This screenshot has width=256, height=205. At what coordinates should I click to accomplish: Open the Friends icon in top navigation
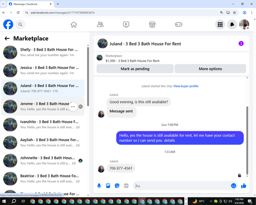(x=100, y=25)
